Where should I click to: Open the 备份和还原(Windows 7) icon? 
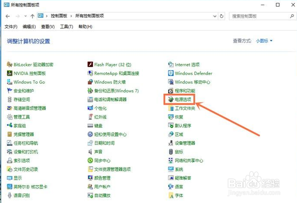pyautogui.click(x=90, y=91)
